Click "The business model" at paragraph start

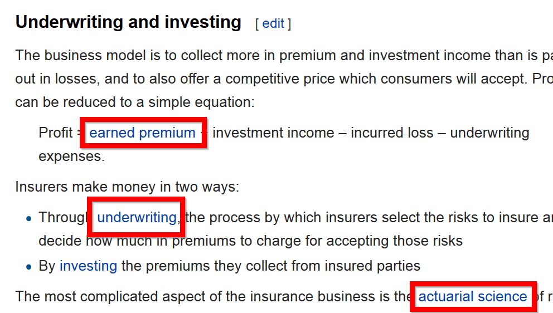pyautogui.click(x=74, y=55)
